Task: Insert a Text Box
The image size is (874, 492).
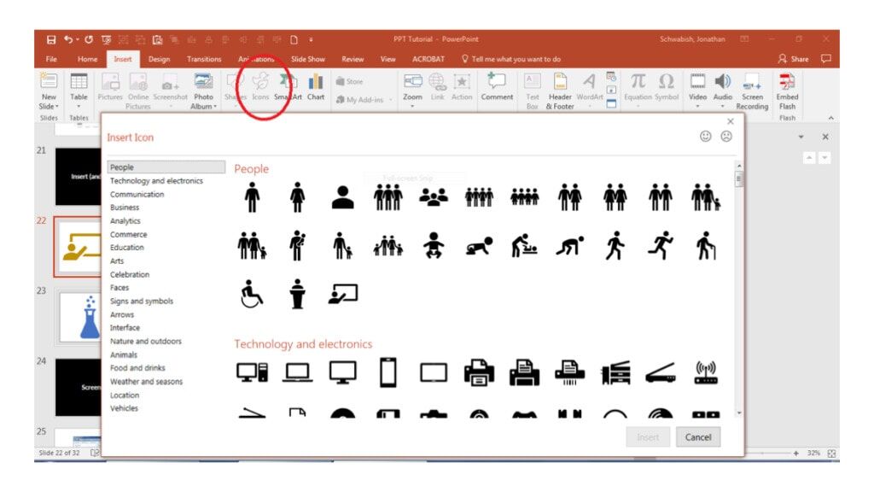Action: [533, 90]
